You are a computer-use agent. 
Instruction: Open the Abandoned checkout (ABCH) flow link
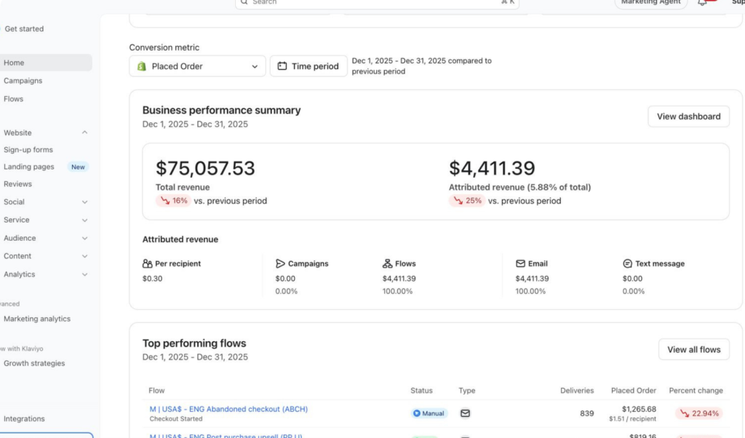coord(228,409)
